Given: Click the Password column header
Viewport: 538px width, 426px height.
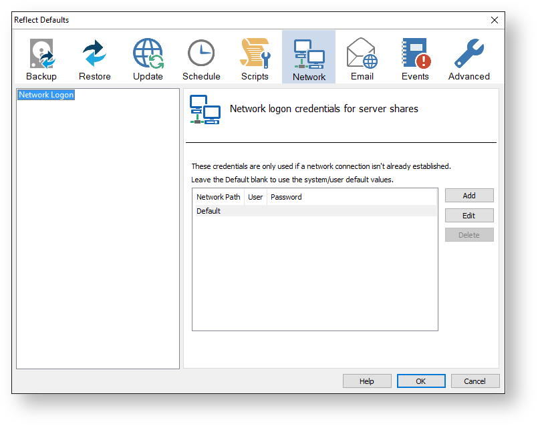Looking at the screenshot, I should pos(352,197).
